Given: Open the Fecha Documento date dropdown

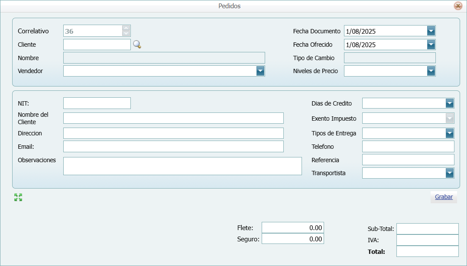Looking at the screenshot, I should point(431,31).
